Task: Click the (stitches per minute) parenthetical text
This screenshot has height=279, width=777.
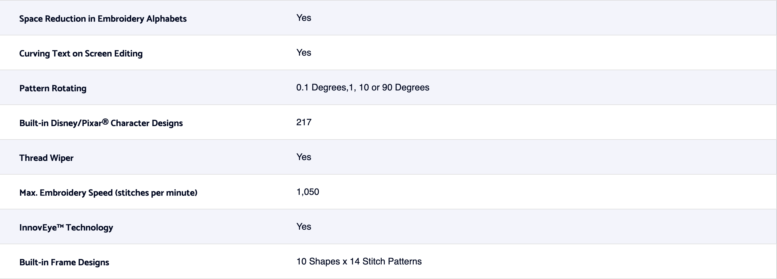Action: [x=156, y=193]
